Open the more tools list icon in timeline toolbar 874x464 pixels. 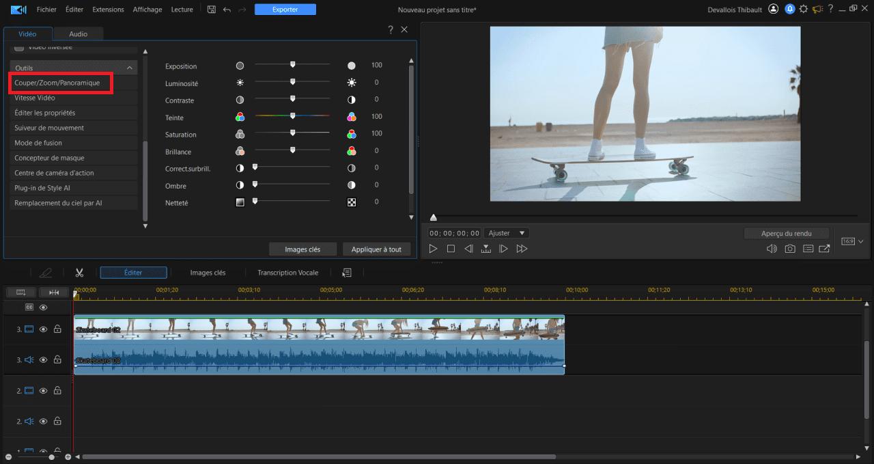[x=347, y=273]
